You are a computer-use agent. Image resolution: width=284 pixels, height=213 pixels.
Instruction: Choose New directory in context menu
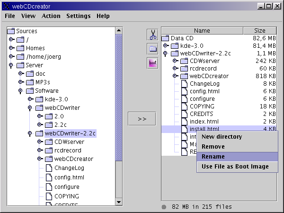click(x=237, y=137)
